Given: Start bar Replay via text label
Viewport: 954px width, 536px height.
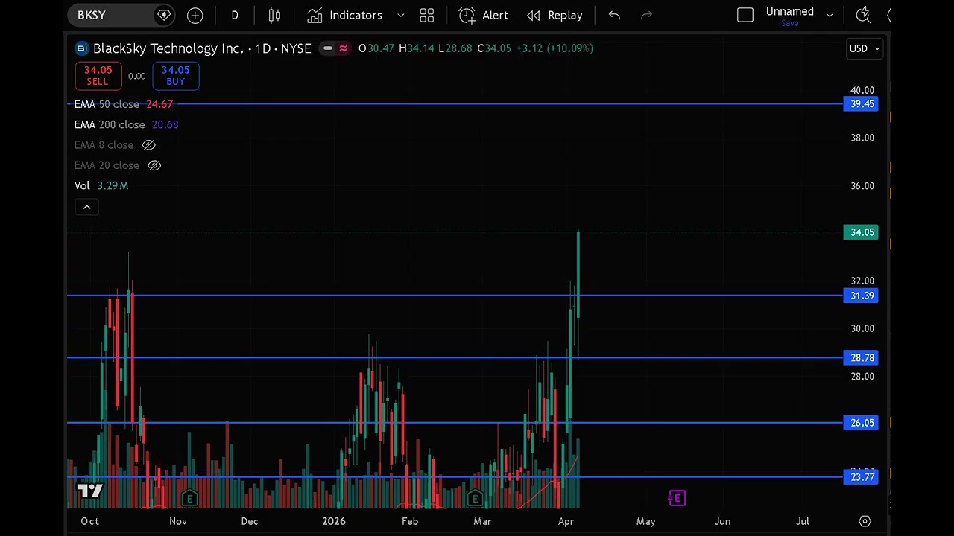Looking at the screenshot, I should [565, 15].
